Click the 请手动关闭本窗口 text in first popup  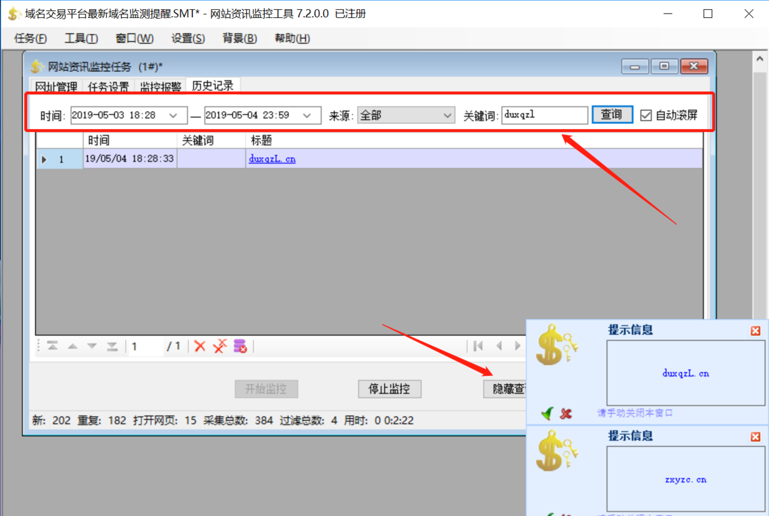635,413
